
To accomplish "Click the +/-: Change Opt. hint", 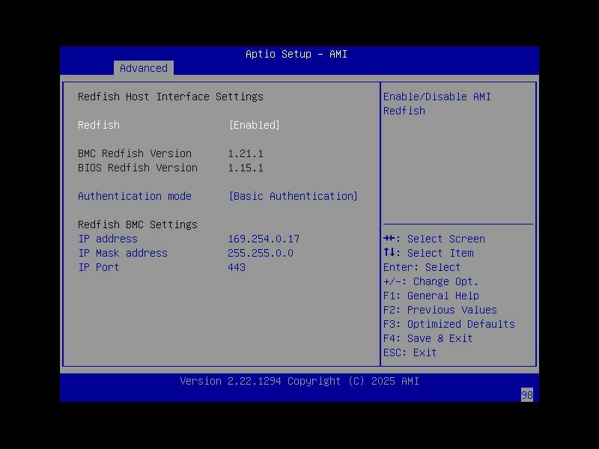I will click(x=431, y=282).
